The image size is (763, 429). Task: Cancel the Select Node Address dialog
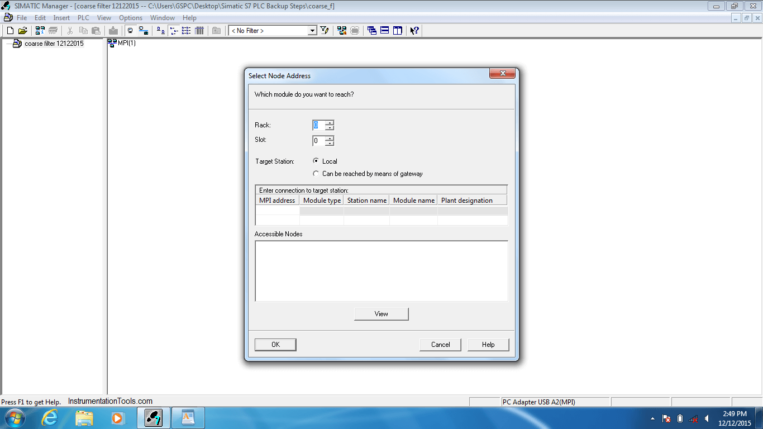tap(440, 345)
